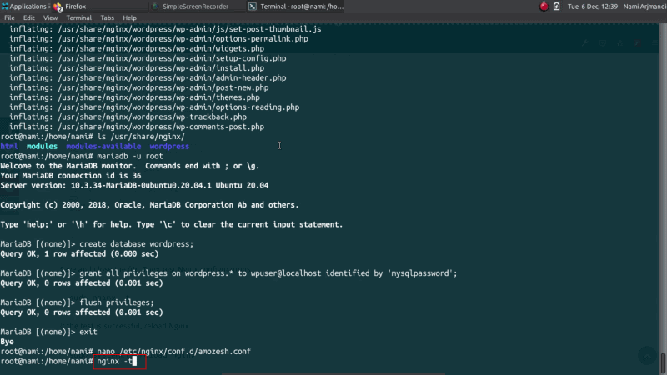Open the Terminal menu
This screenshot has width=667, height=375.
click(x=78, y=17)
